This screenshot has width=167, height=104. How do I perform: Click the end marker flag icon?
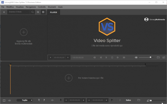tap(112, 100)
